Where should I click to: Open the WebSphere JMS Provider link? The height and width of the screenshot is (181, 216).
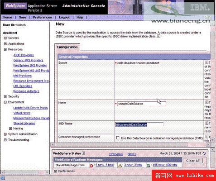tap(30, 66)
